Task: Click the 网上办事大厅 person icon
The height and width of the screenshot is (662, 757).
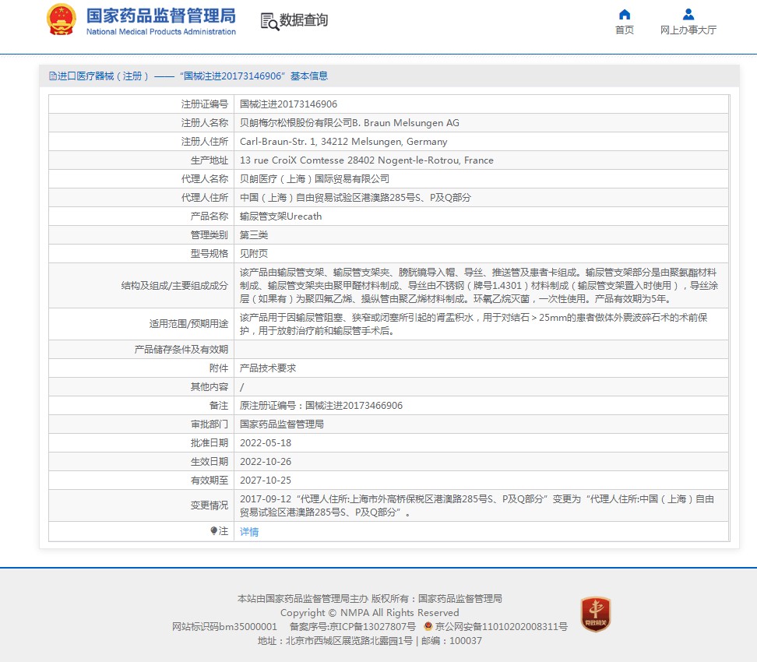Action: (688, 14)
